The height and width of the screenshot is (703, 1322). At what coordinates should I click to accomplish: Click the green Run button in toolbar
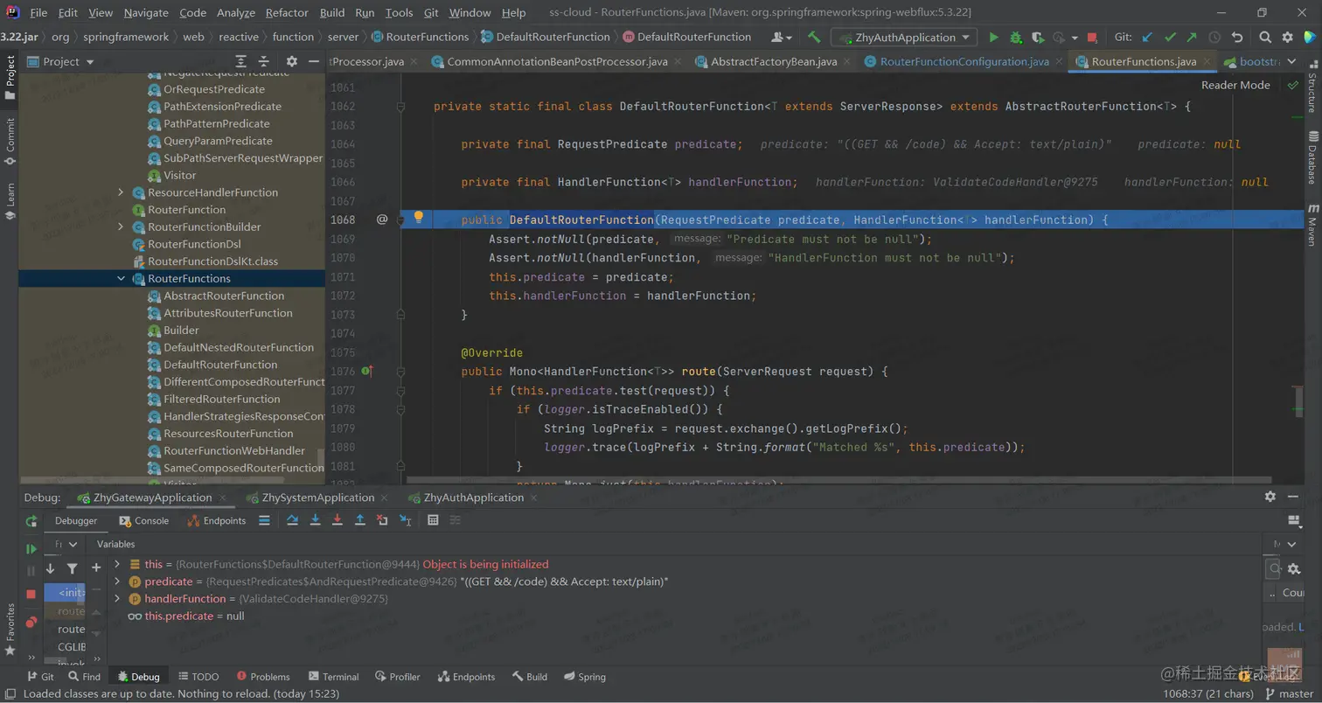(993, 38)
